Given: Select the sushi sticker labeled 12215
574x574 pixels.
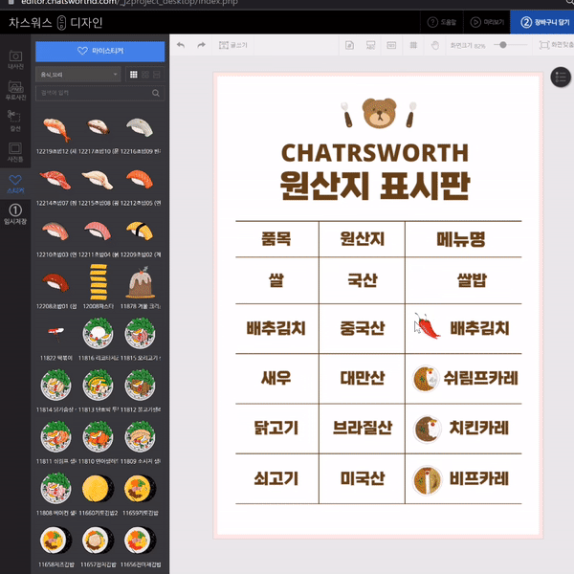Looking at the screenshot, I should click(x=98, y=180).
